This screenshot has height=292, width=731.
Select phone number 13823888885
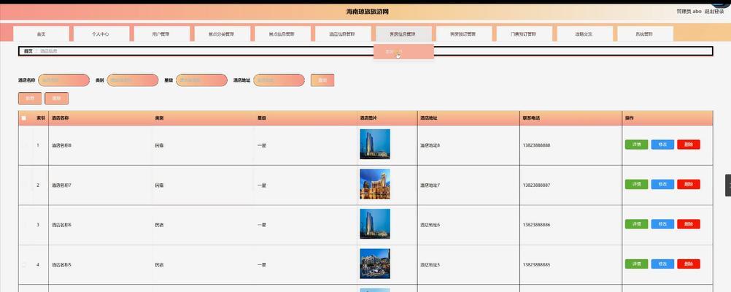537,265
